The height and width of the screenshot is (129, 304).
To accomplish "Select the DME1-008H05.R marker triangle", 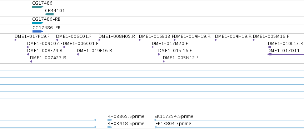I will tap(99, 40).
